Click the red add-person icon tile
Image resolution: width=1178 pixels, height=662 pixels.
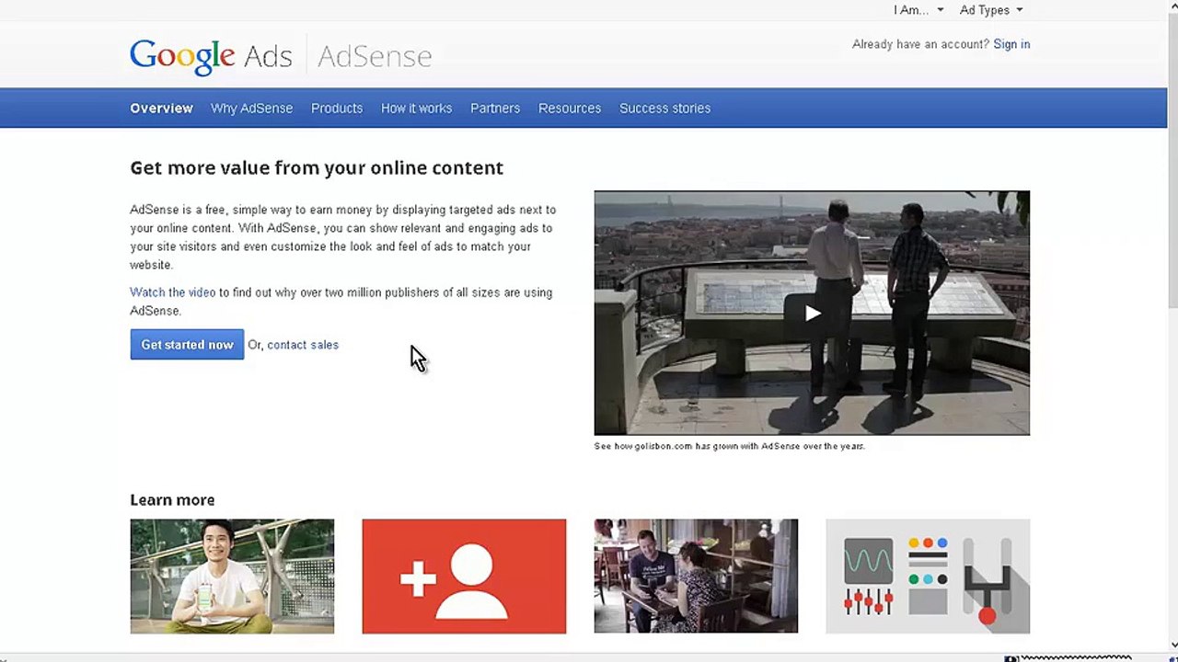pyautogui.click(x=464, y=576)
